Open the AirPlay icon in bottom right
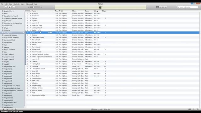The image size is (201, 113). click(189, 109)
